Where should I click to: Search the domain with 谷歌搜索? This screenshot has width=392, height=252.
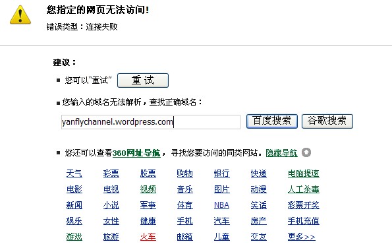[327, 121]
